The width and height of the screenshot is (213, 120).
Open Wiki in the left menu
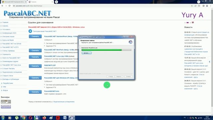4,87
